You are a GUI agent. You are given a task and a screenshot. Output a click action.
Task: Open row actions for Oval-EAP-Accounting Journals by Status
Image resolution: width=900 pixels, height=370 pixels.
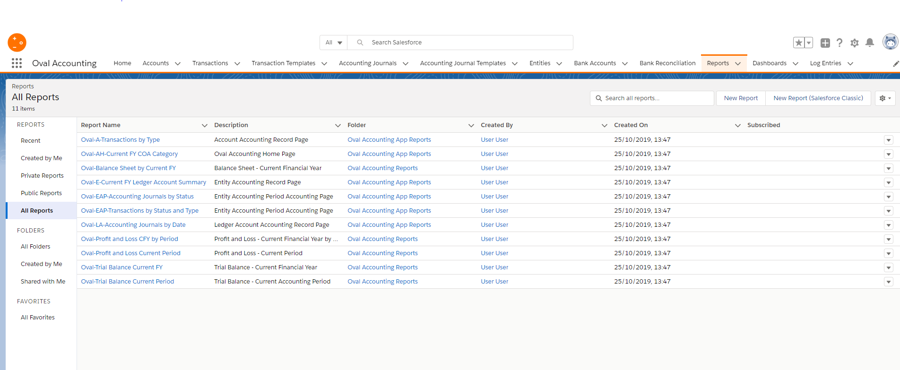pyautogui.click(x=888, y=197)
